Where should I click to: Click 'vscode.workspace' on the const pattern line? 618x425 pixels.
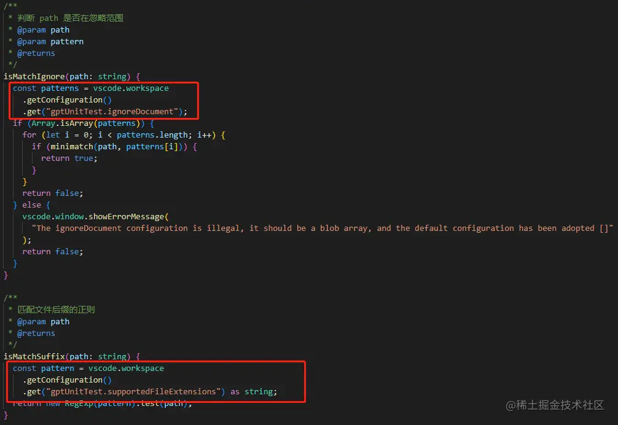point(126,368)
